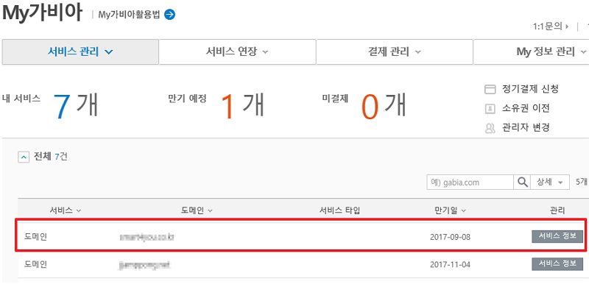Open the My가비아활용법 blue arrow icon

pos(170,15)
